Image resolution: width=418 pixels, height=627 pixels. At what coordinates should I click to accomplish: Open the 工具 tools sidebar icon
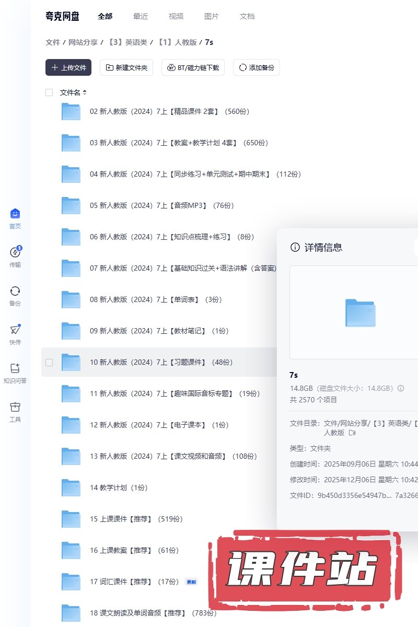15,407
